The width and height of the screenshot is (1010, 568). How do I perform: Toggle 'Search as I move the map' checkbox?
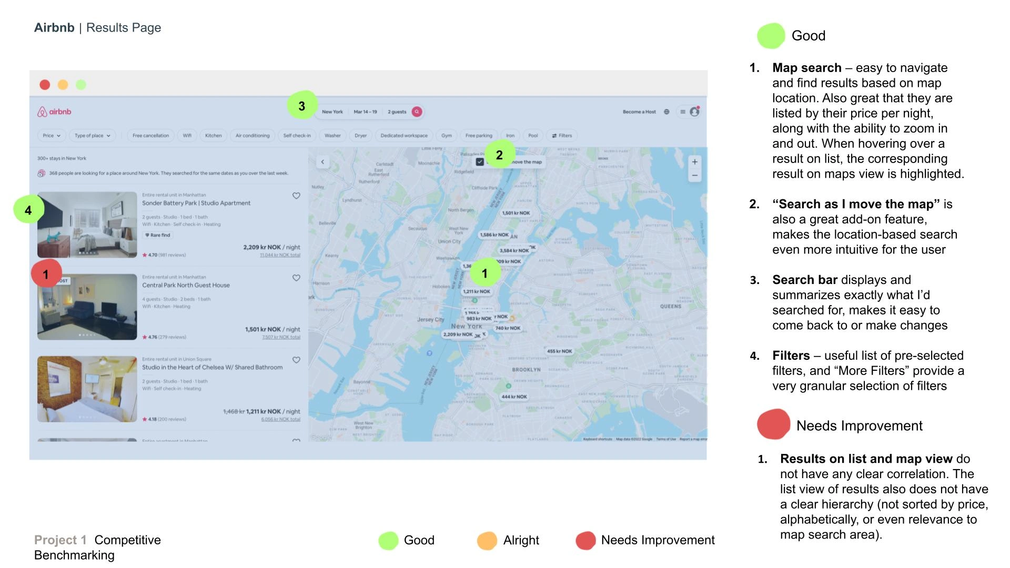click(477, 163)
